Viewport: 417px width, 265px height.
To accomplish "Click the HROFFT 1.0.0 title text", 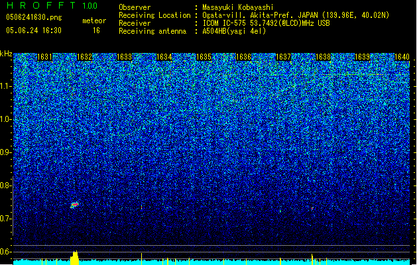I will pyautogui.click(x=52, y=5).
